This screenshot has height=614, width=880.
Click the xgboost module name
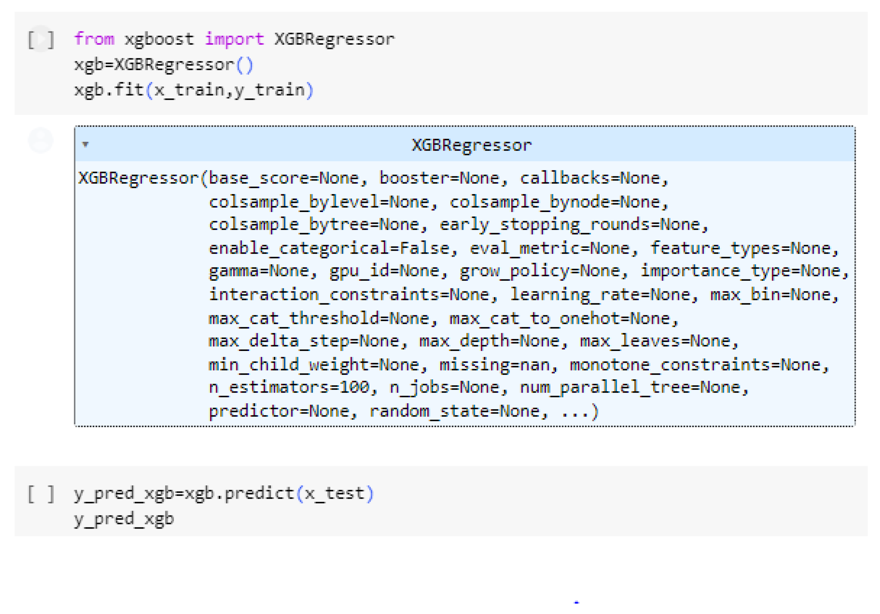pyautogui.click(x=159, y=39)
